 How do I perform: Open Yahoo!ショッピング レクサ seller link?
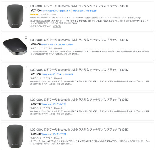point(53,104)
